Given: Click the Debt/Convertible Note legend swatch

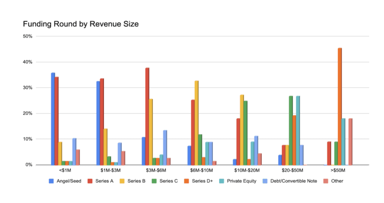Looking at the screenshot, I should point(265,181).
